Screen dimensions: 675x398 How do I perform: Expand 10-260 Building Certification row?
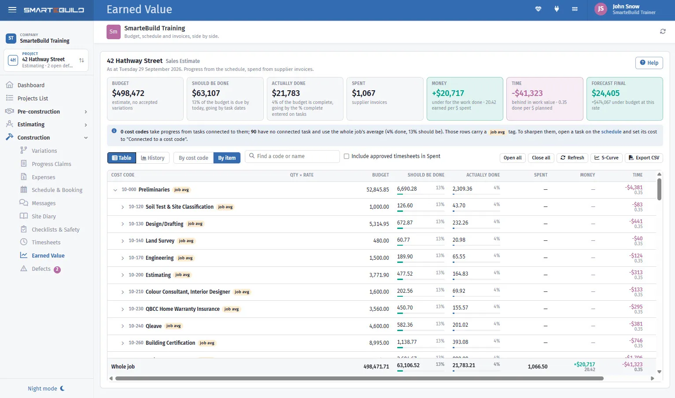122,343
